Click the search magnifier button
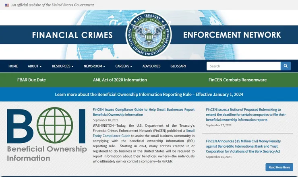Image resolution: width=298 pixels, height=177 pixels. coord(286,66)
